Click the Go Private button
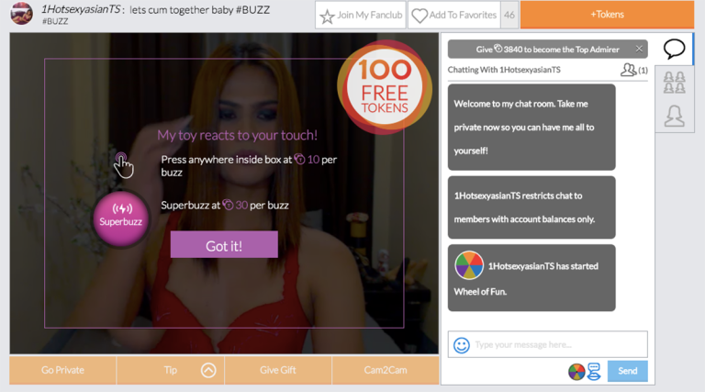The width and height of the screenshot is (705, 392). pos(62,371)
